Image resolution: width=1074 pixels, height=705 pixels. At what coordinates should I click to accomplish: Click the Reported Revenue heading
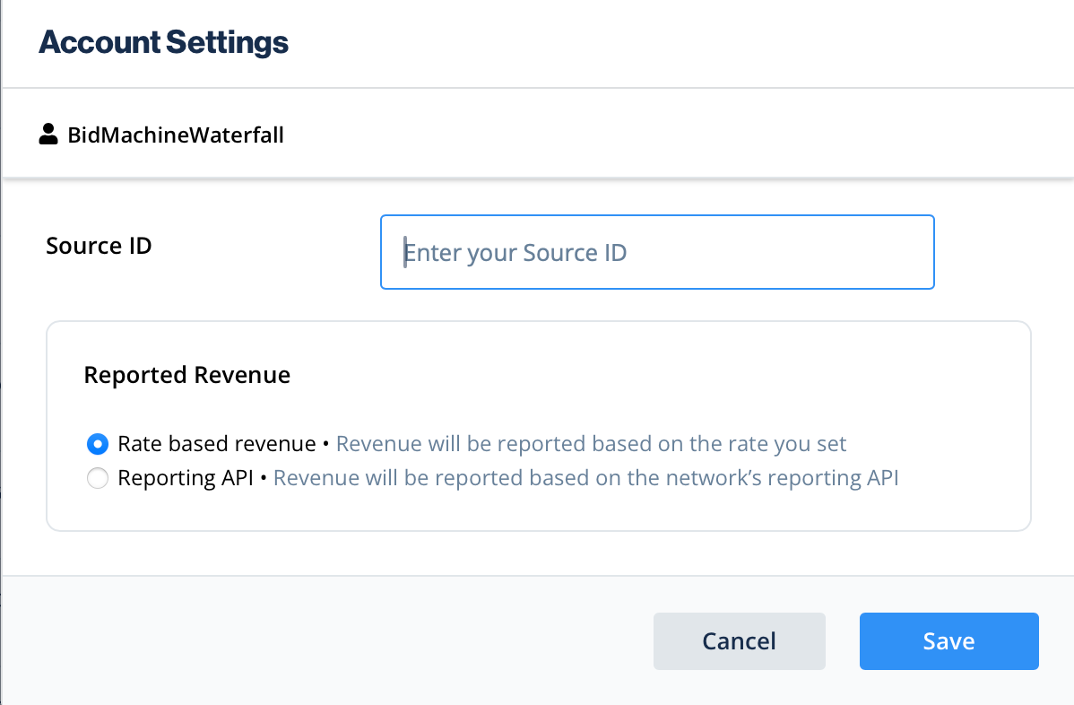(186, 375)
